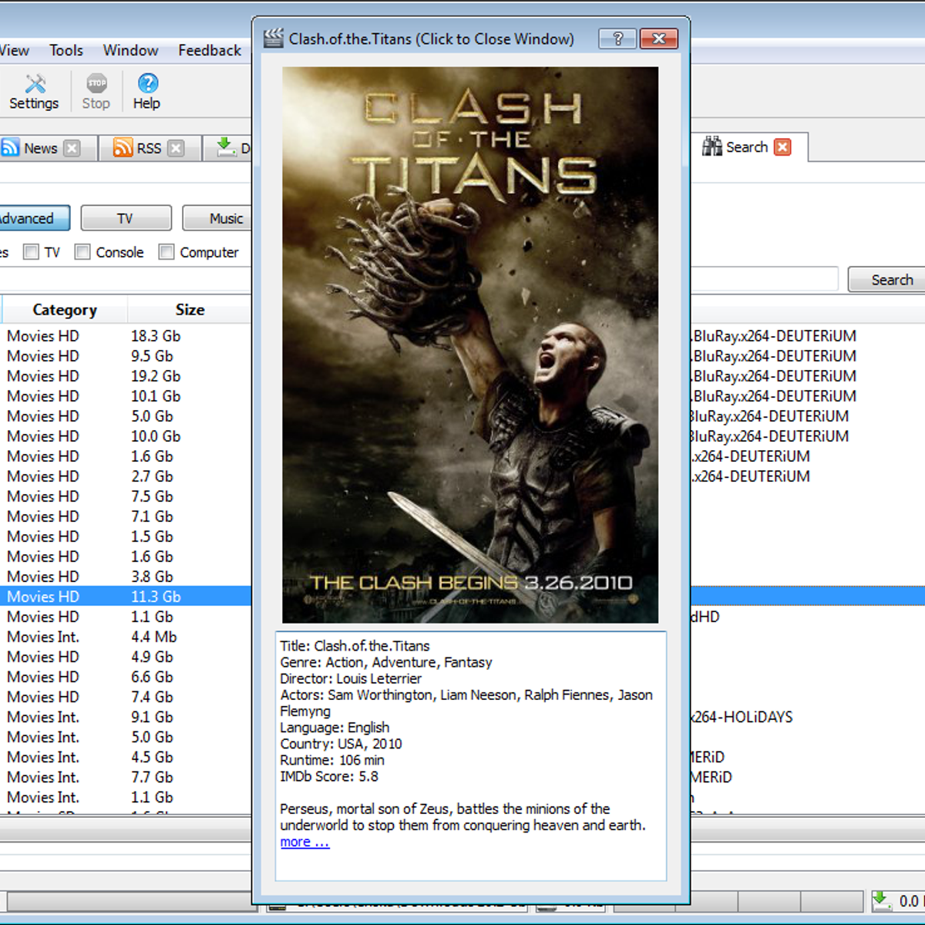The image size is (925, 925).
Task: Select the 10.0 Gb row
Action: coord(126,436)
